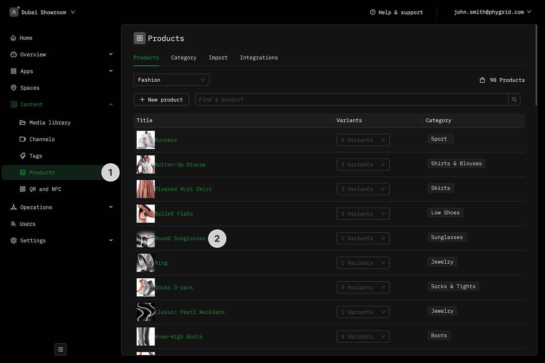Open QR and NFC page
Image resolution: width=545 pixels, height=363 pixels.
click(x=45, y=189)
